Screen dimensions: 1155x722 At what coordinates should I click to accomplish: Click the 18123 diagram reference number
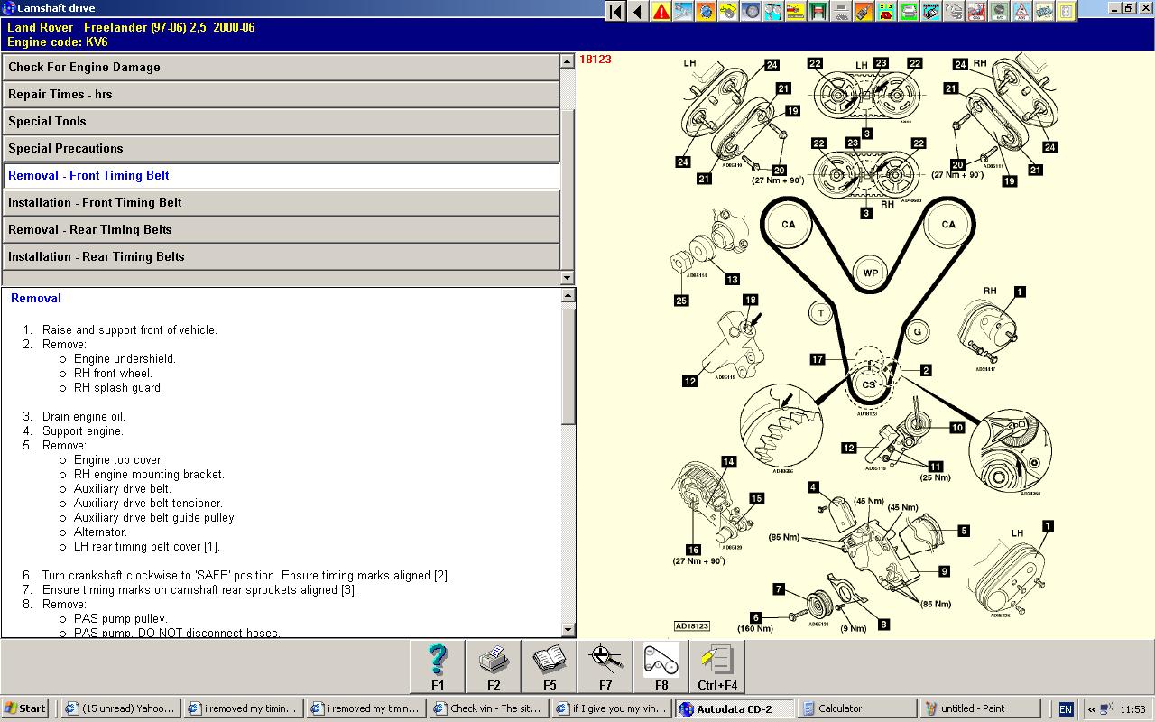click(x=596, y=60)
